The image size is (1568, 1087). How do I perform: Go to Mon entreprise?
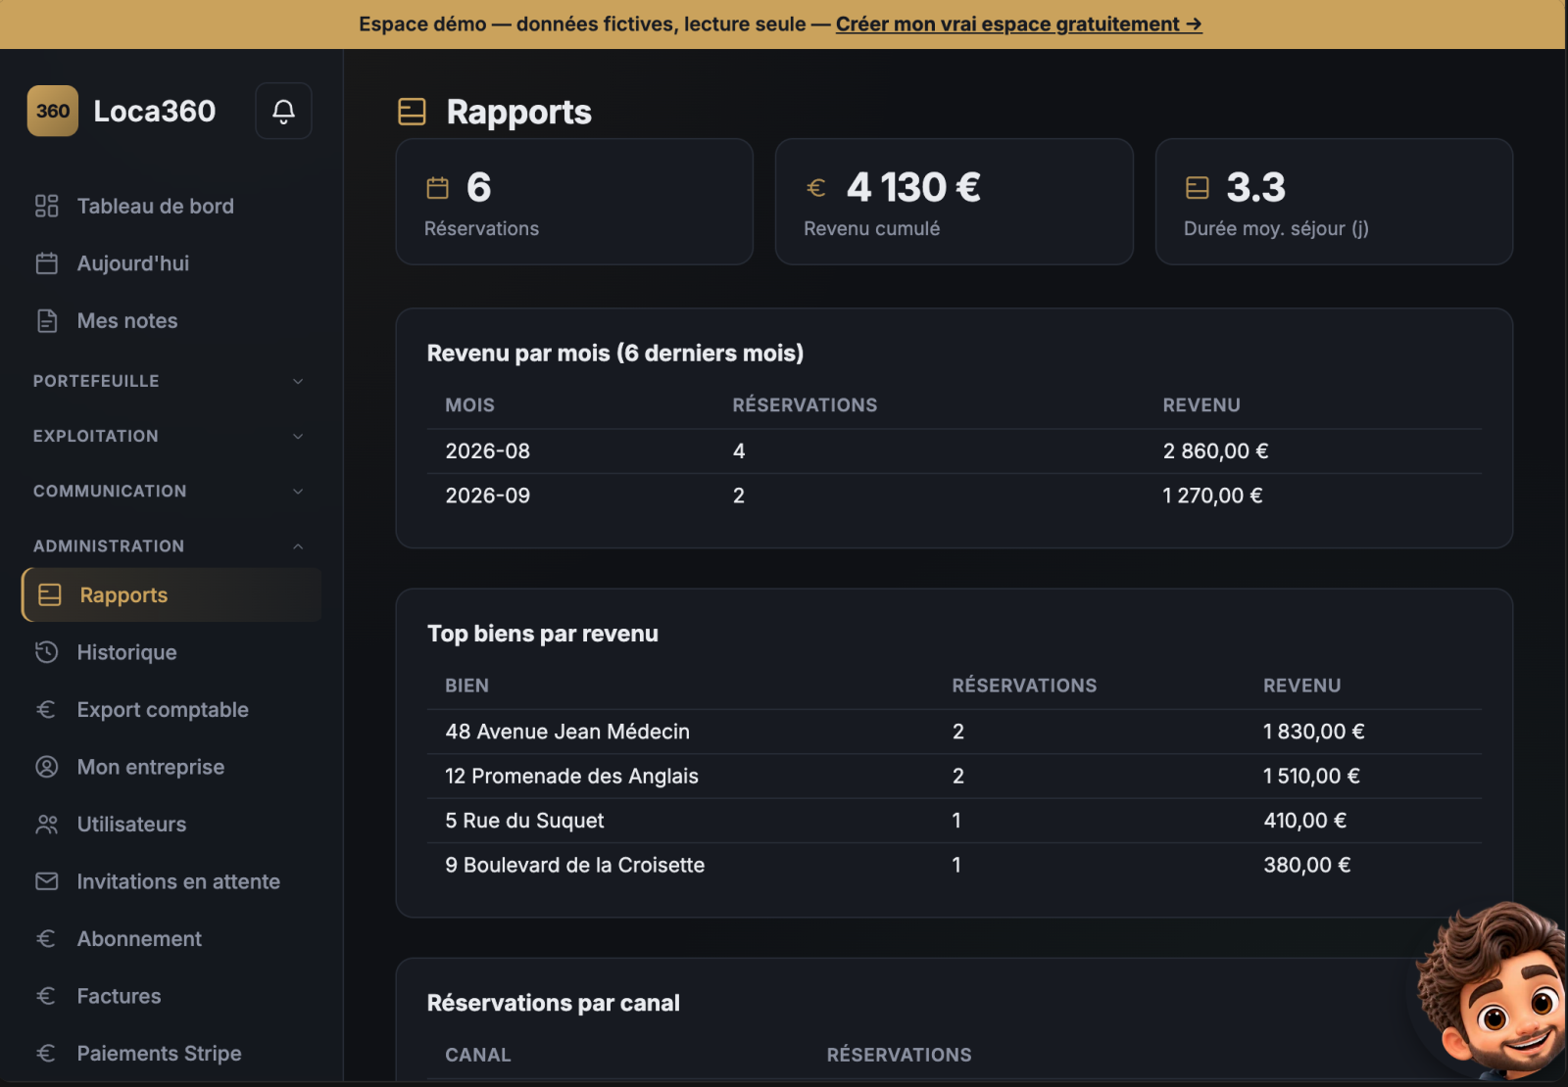(x=171, y=767)
